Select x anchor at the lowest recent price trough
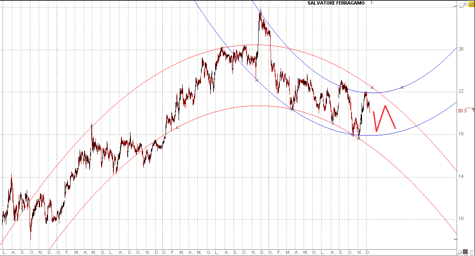The image size is (475, 256). 359,138
